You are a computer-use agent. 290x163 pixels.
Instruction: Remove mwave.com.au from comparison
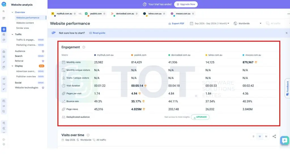click(x=193, y=14)
